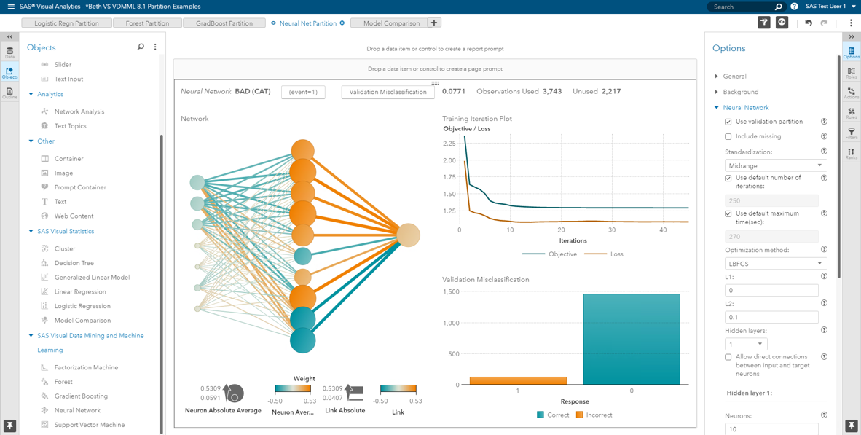Click the (event=1) button
861x435 pixels.
303,92
